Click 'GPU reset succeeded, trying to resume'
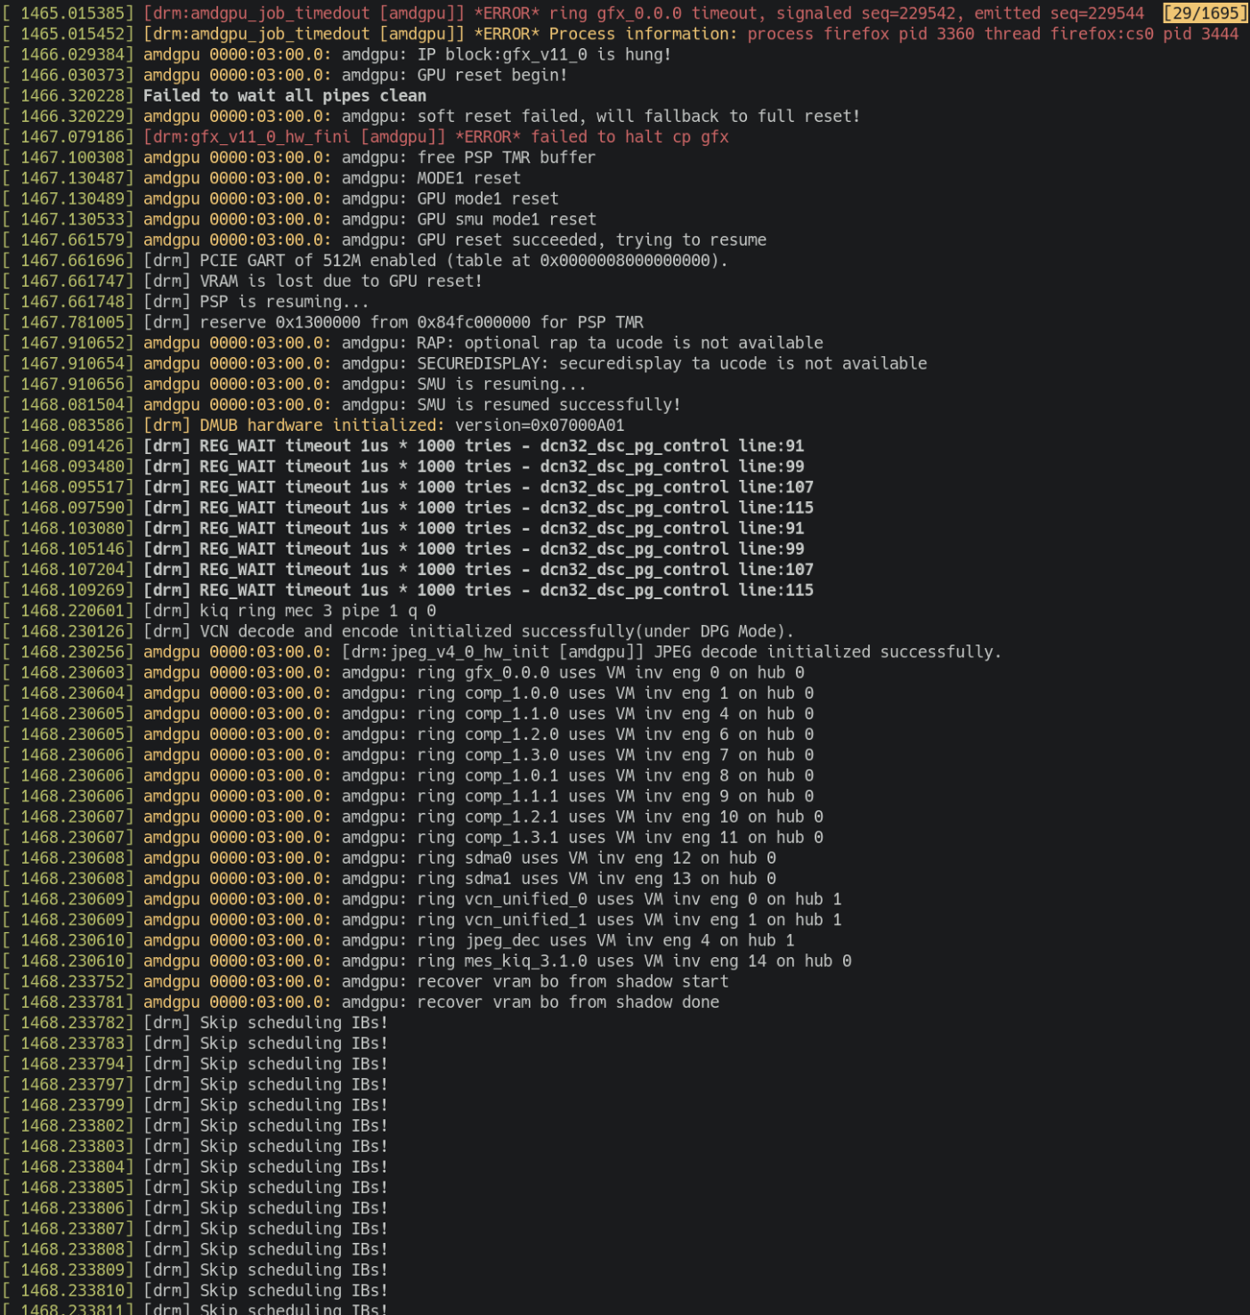 pos(592,240)
